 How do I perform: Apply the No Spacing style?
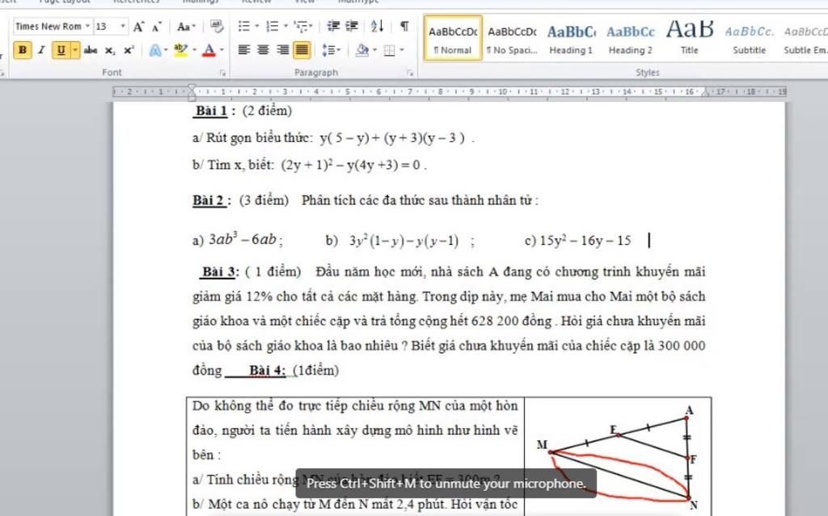coord(512,38)
